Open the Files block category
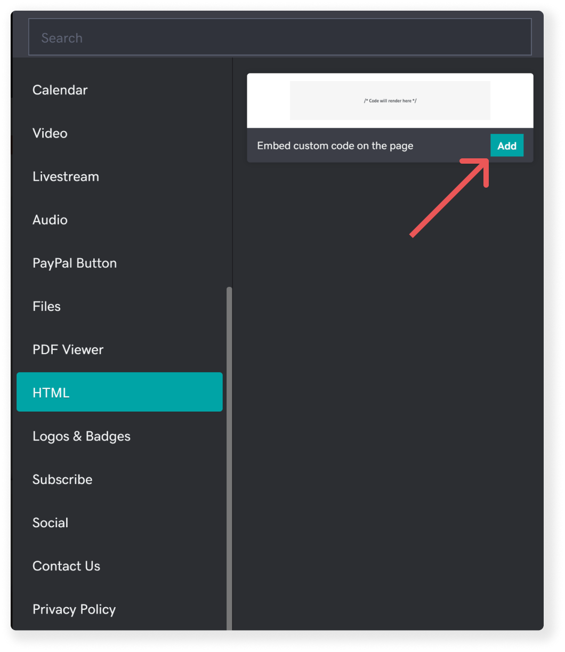Viewport: 565px width, 652px height. click(46, 306)
